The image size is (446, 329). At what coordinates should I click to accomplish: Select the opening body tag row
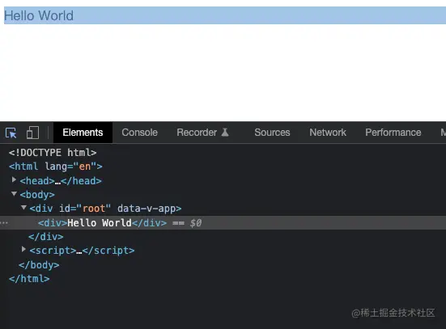tap(37, 195)
